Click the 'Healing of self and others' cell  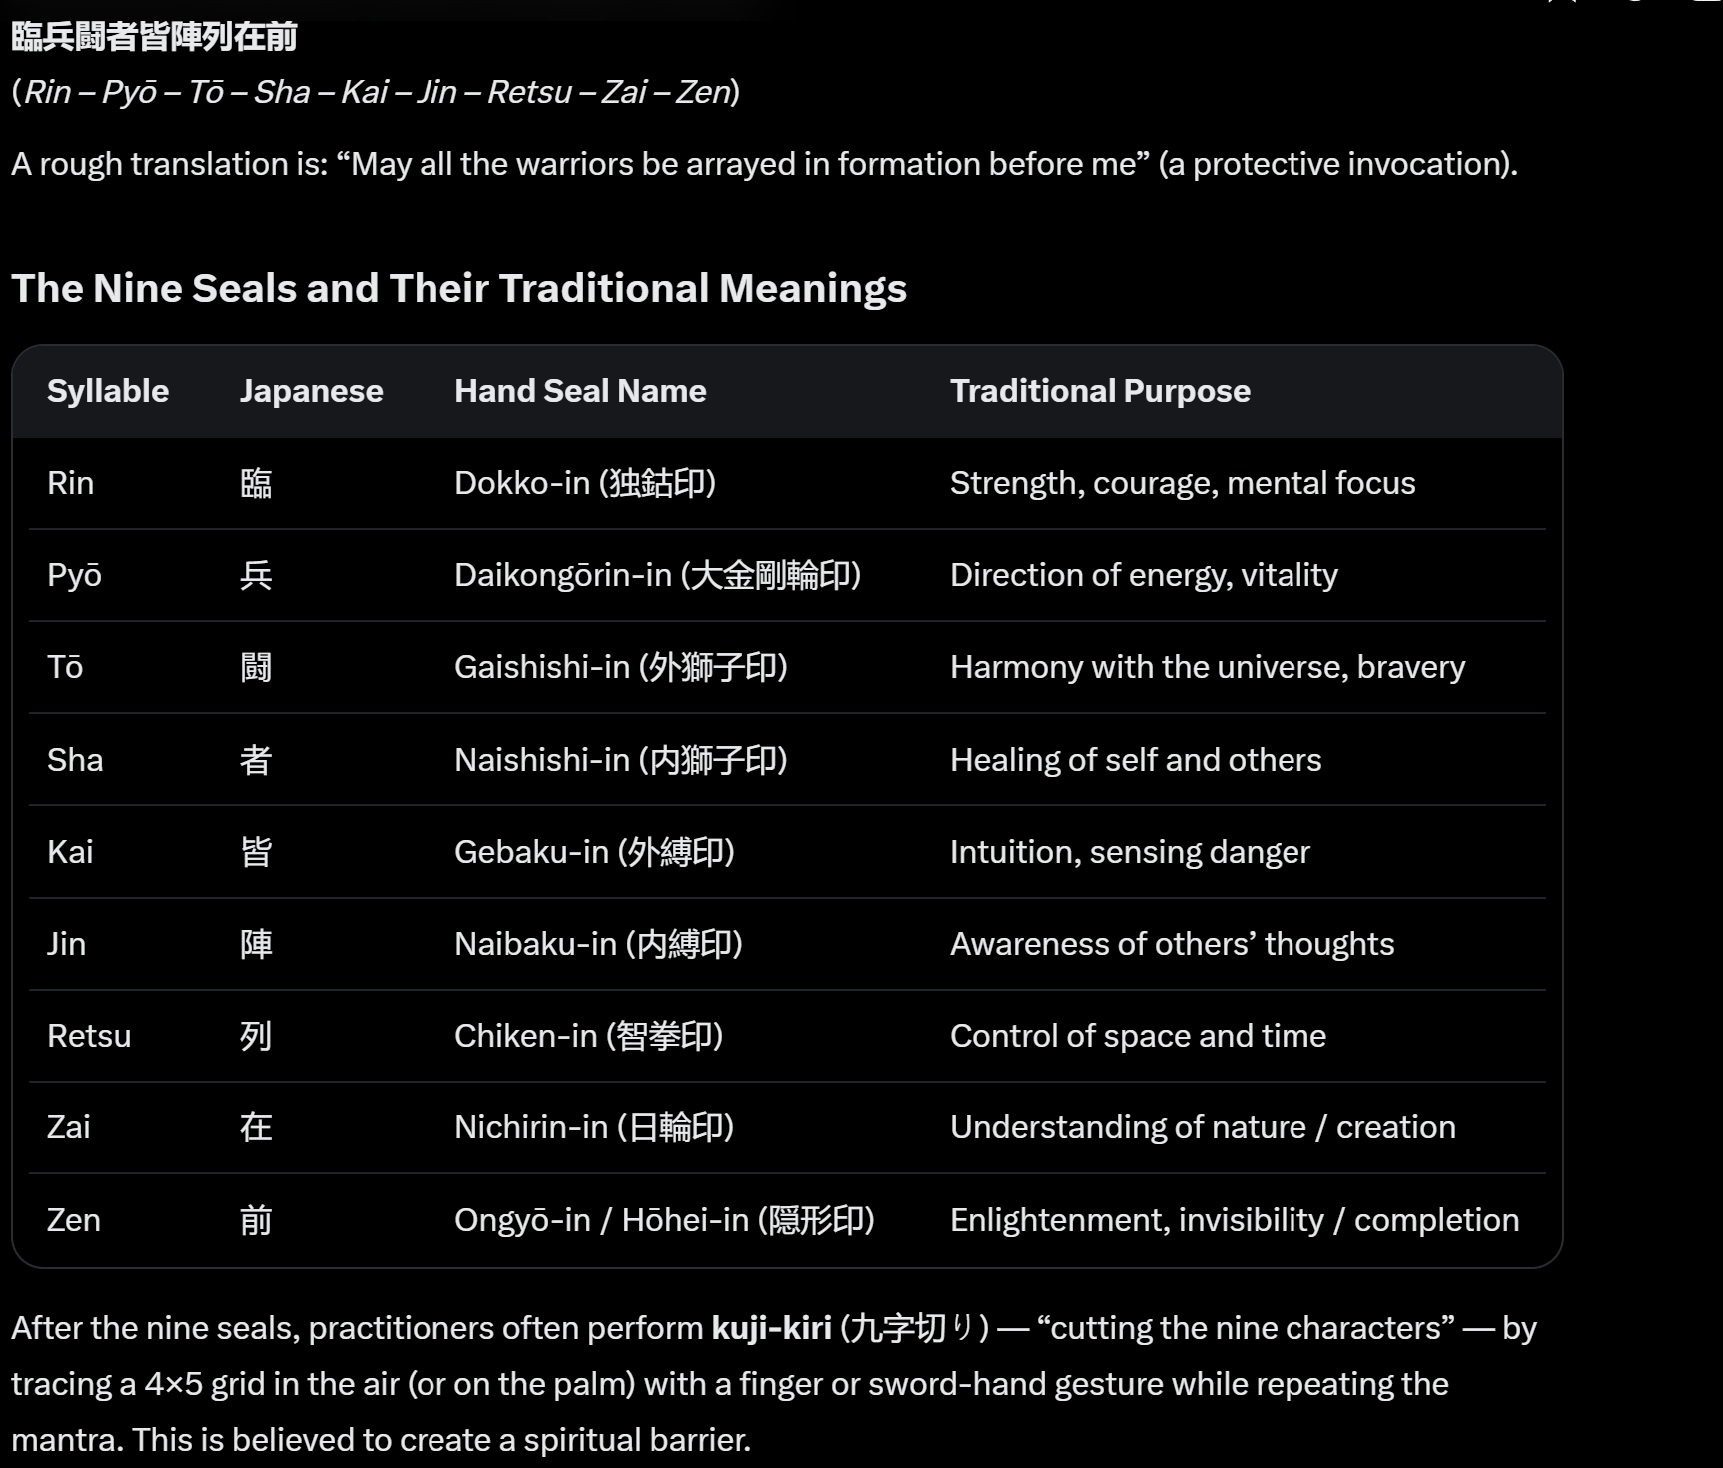coord(1136,760)
